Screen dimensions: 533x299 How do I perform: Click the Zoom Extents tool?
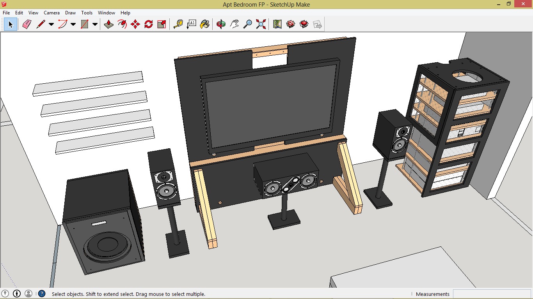click(261, 25)
